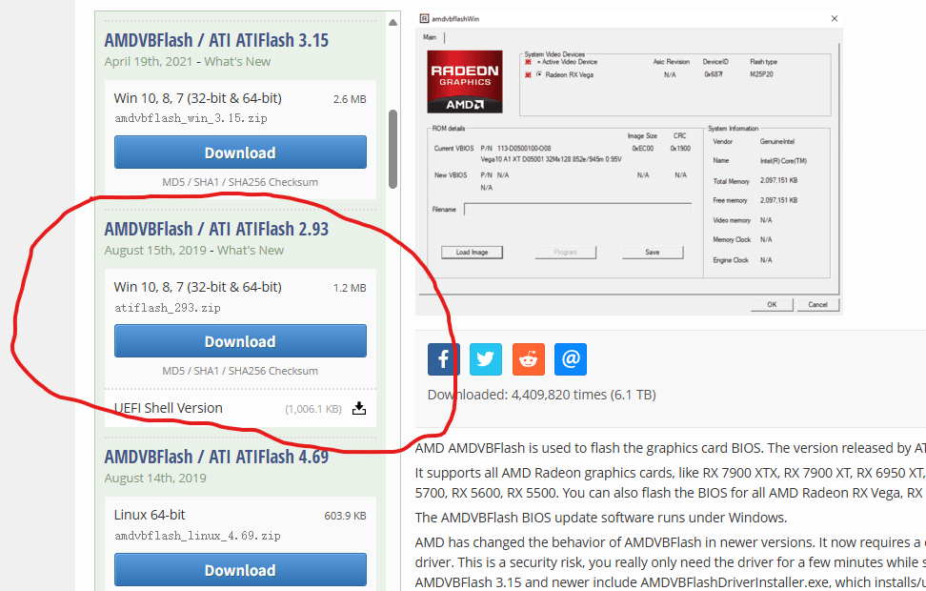The width and height of the screenshot is (926, 591).
Task: Close the amdvbflashWin dialog with X
Action: pyautogui.click(x=835, y=19)
